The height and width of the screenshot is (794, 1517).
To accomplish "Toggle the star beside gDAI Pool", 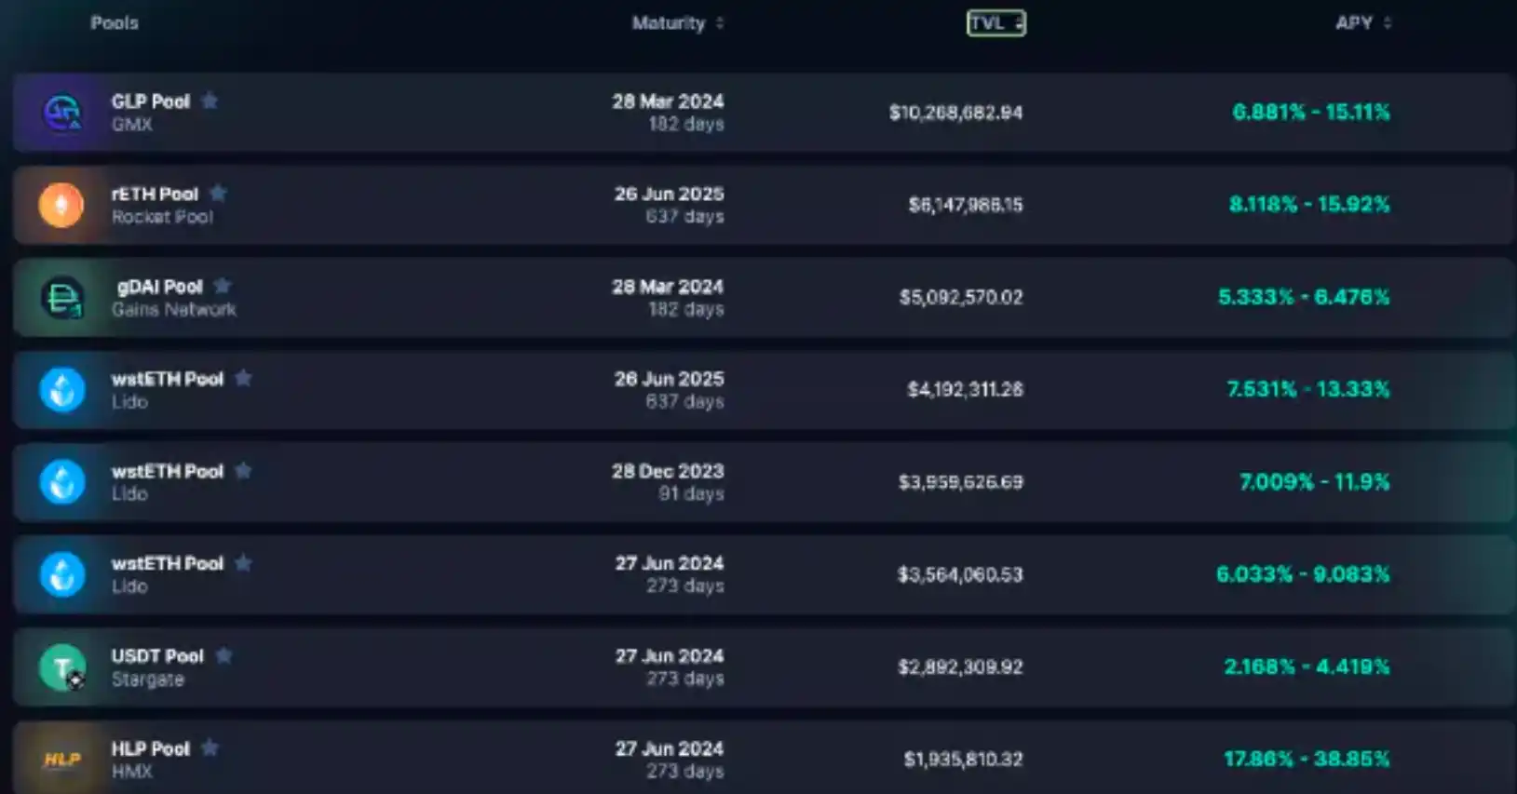I will (x=223, y=286).
